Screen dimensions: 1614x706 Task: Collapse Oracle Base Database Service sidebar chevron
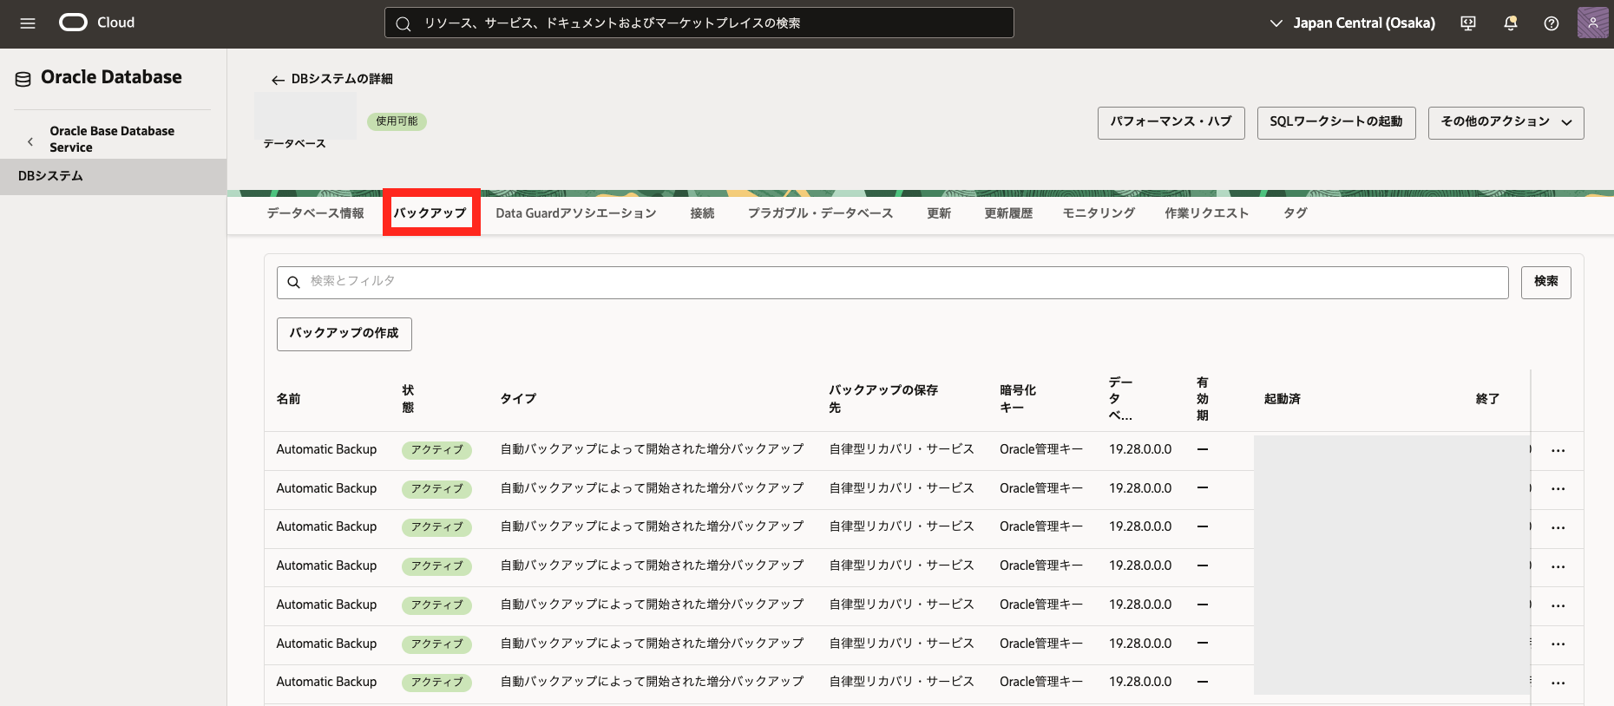pos(30,141)
